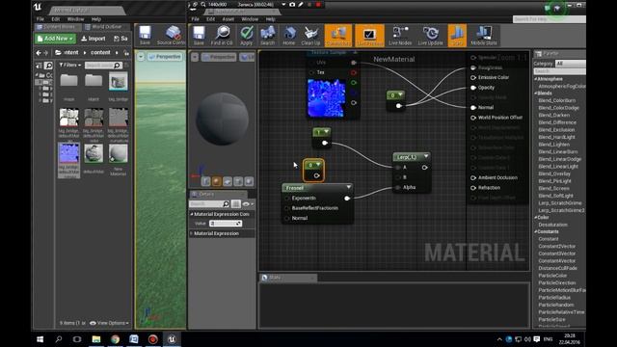Toggle Details property matrix grid icon
The height and width of the screenshot is (347, 617).
235,203
